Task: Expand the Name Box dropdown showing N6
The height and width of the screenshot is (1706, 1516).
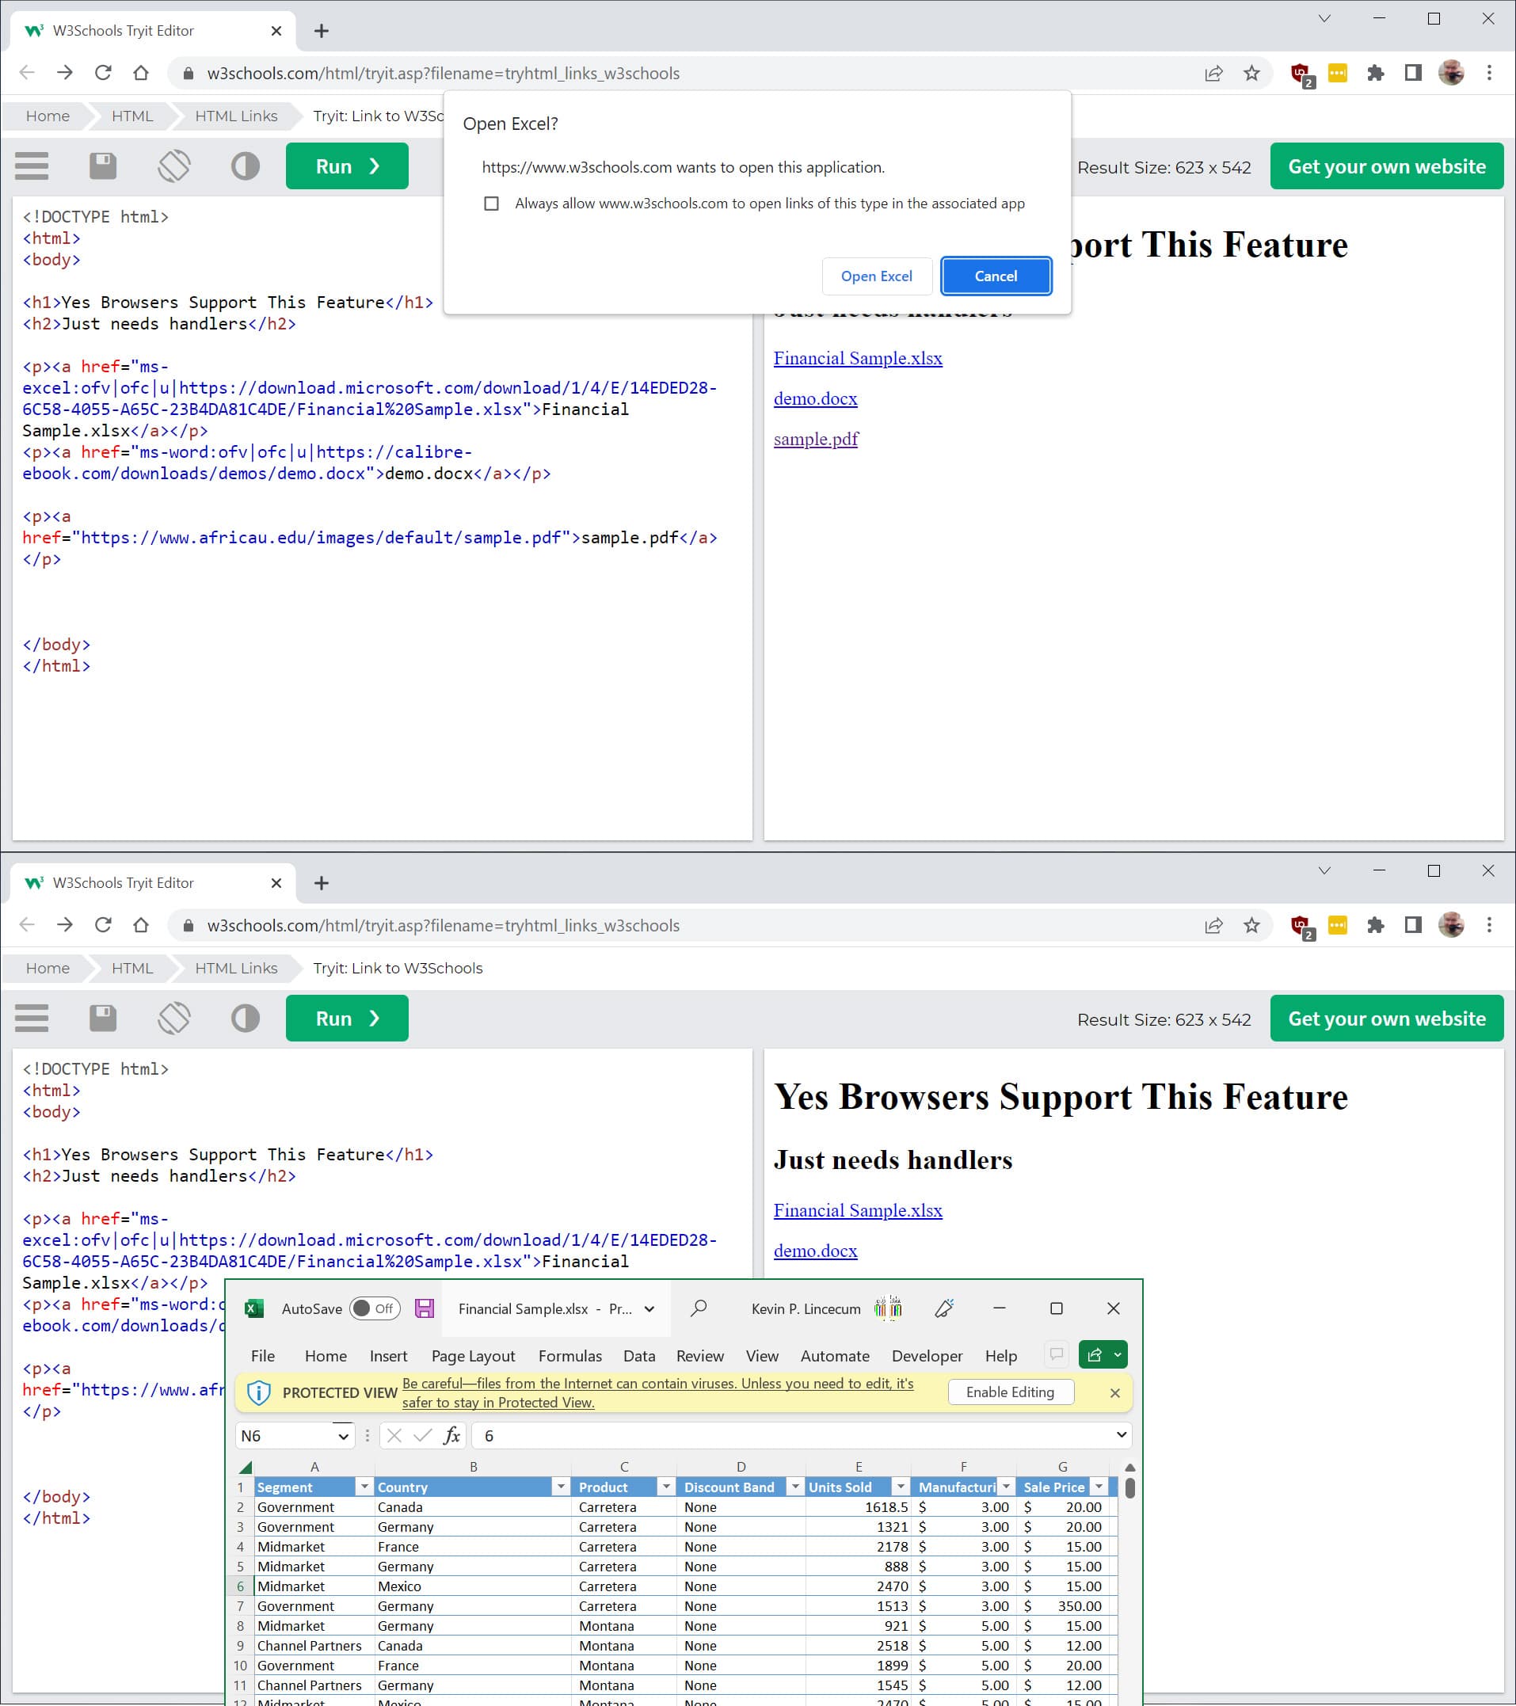Action: pos(343,1437)
